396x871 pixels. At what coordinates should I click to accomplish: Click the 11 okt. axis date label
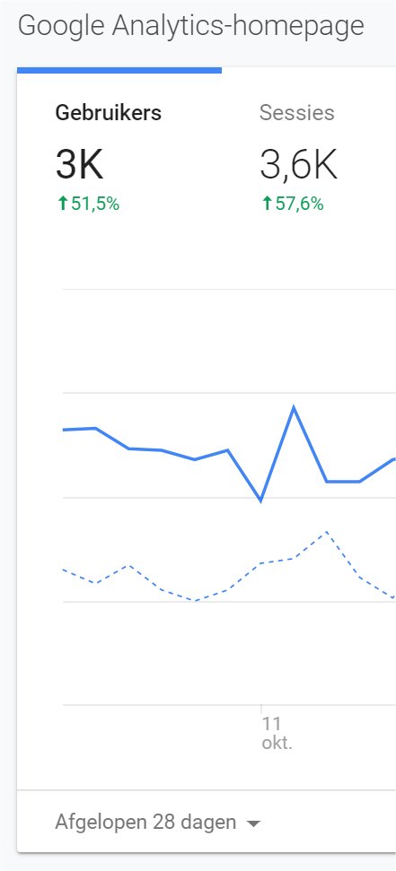277,733
